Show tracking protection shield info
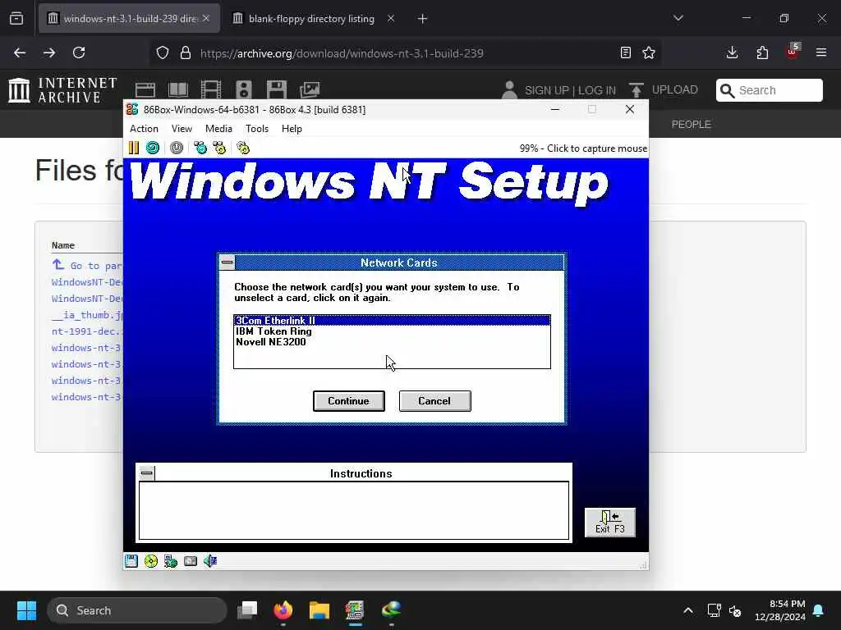Screen dimensions: 841x630 pos(163,52)
